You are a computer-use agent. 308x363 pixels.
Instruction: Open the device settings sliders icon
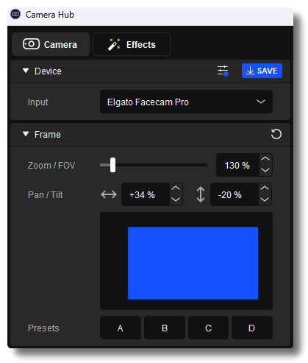pos(223,71)
